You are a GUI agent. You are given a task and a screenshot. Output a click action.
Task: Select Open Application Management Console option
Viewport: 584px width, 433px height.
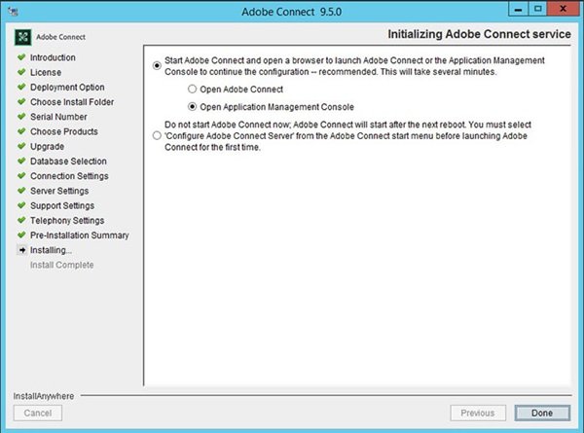pos(192,107)
